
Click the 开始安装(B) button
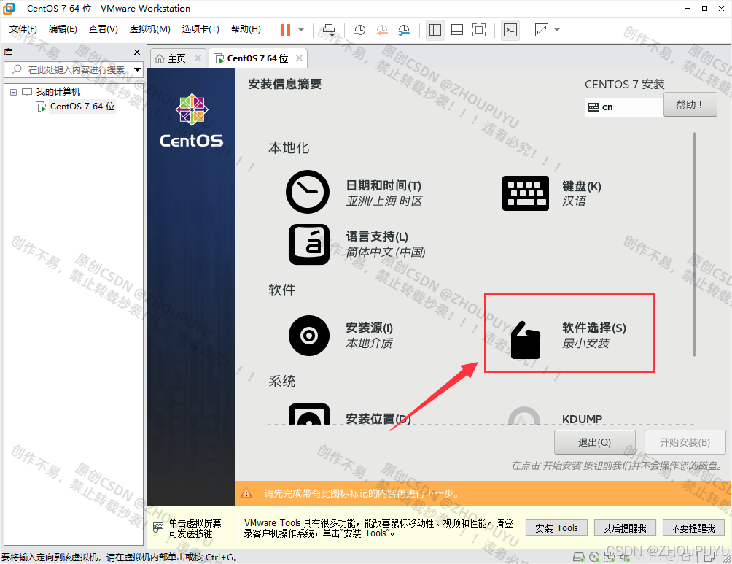coord(685,442)
